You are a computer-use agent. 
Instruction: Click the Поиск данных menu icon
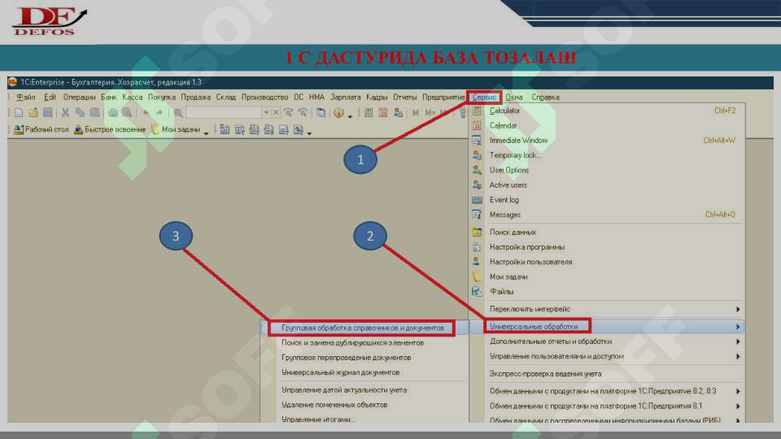click(x=477, y=232)
